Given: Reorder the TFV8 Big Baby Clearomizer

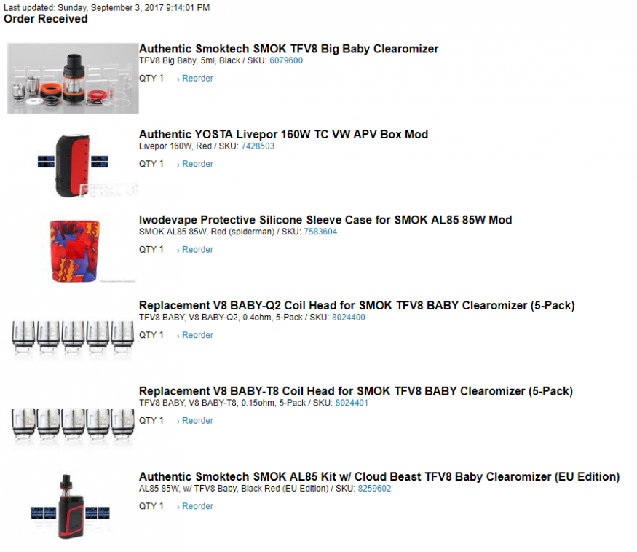Looking at the screenshot, I should 195,79.
